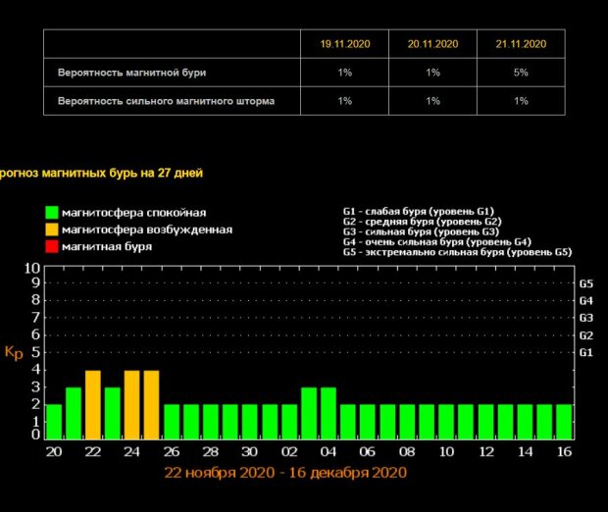Click the green 'магнитосфера спокойная' legend swatch
Image resolution: width=608 pixels, height=512 pixels.
click(51, 212)
